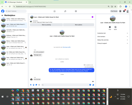Open Juan's house thumbnail in chat header
The width and height of the screenshot is (132, 105).
32,17
